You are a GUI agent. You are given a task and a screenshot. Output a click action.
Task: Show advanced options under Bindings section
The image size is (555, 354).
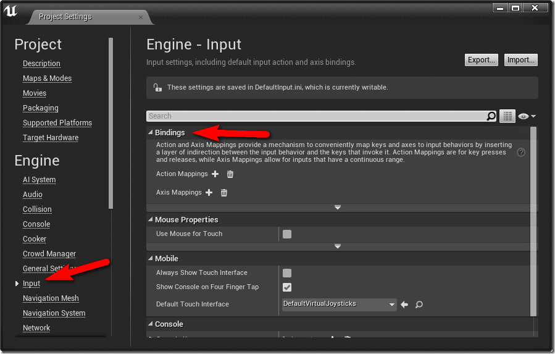pos(338,208)
